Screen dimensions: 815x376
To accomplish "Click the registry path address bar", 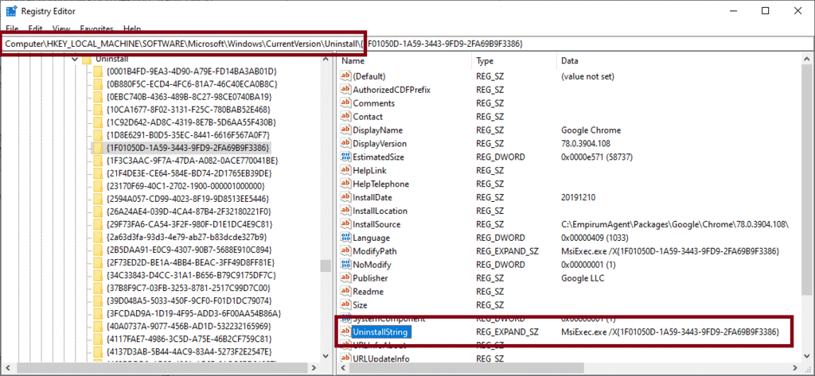I will (x=398, y=43).
